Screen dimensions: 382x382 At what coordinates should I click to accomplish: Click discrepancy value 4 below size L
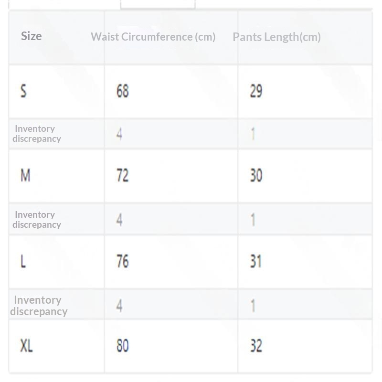click(119, 306)
